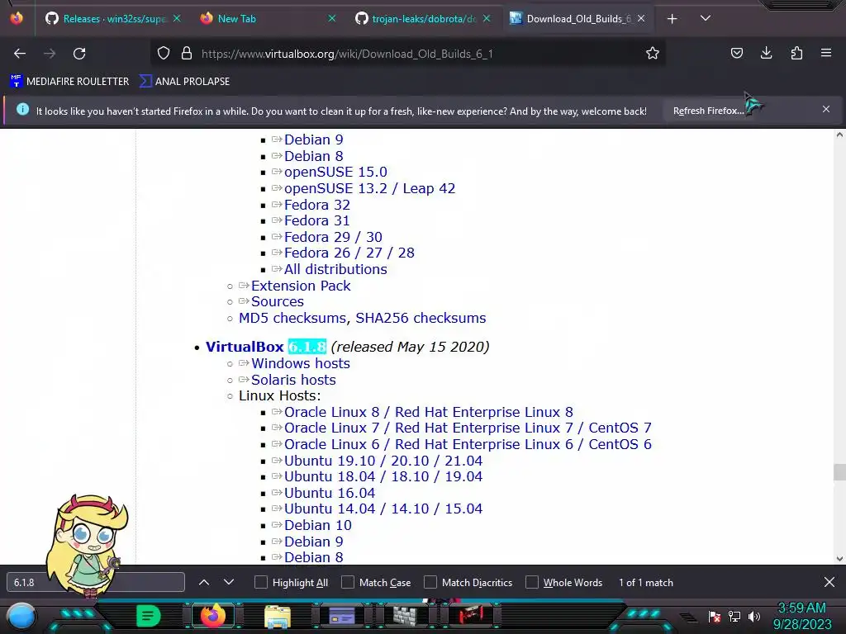Close the find bar
Image resolution: width=846 pixels, height=634 pixels.
[829, 582]
